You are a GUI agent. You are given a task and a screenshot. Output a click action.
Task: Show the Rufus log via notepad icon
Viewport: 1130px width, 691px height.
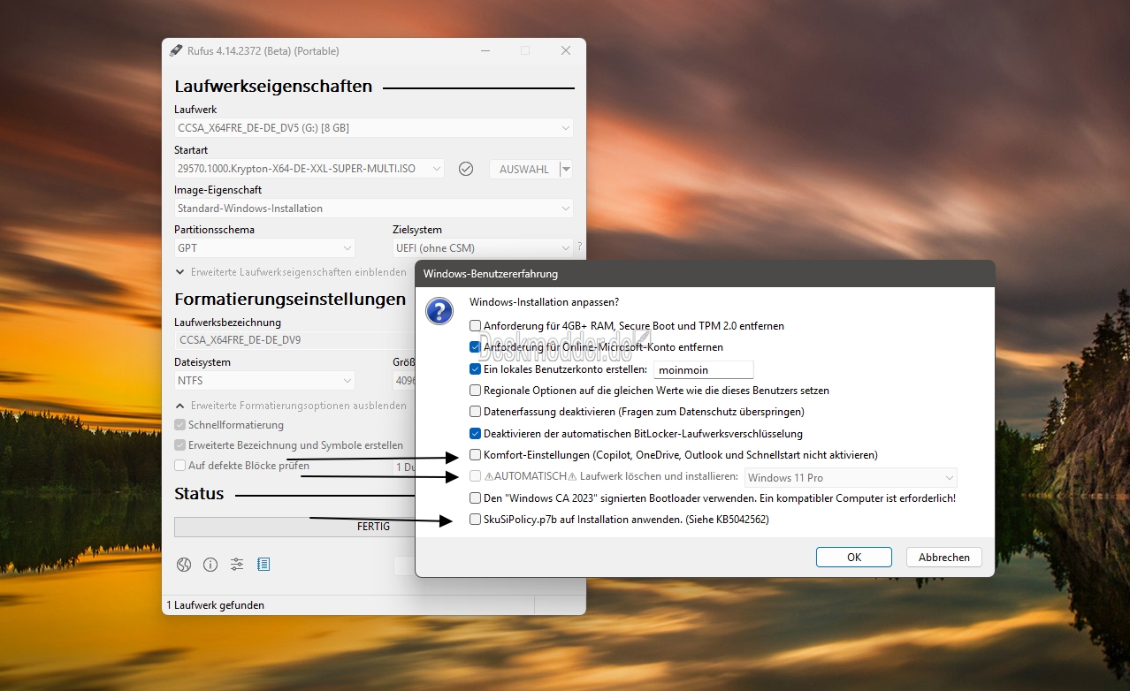263,565
